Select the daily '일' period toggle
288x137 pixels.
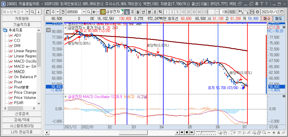(127, 12)
